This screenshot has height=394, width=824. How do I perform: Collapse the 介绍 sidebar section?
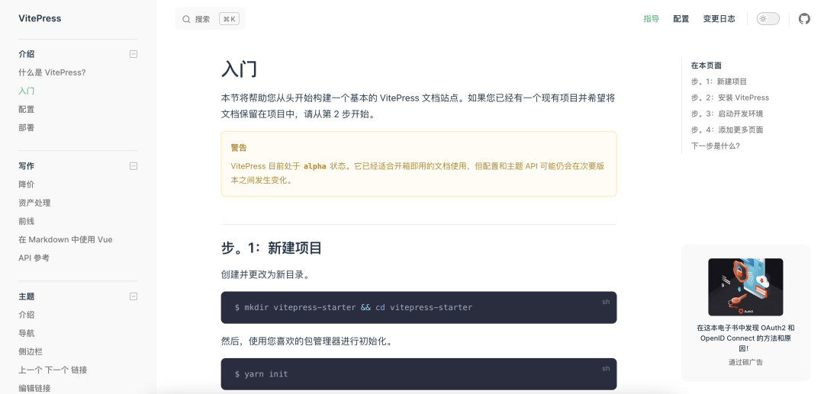[x=134, y=54]
